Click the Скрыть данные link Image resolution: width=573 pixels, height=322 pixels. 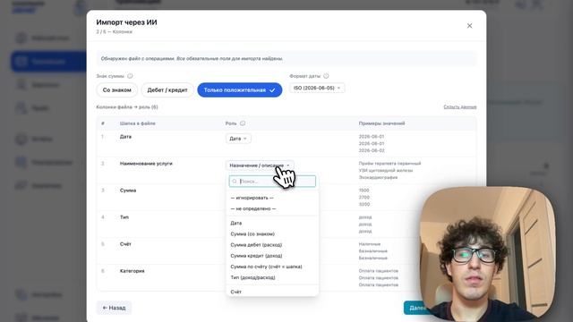coord(459,107)
